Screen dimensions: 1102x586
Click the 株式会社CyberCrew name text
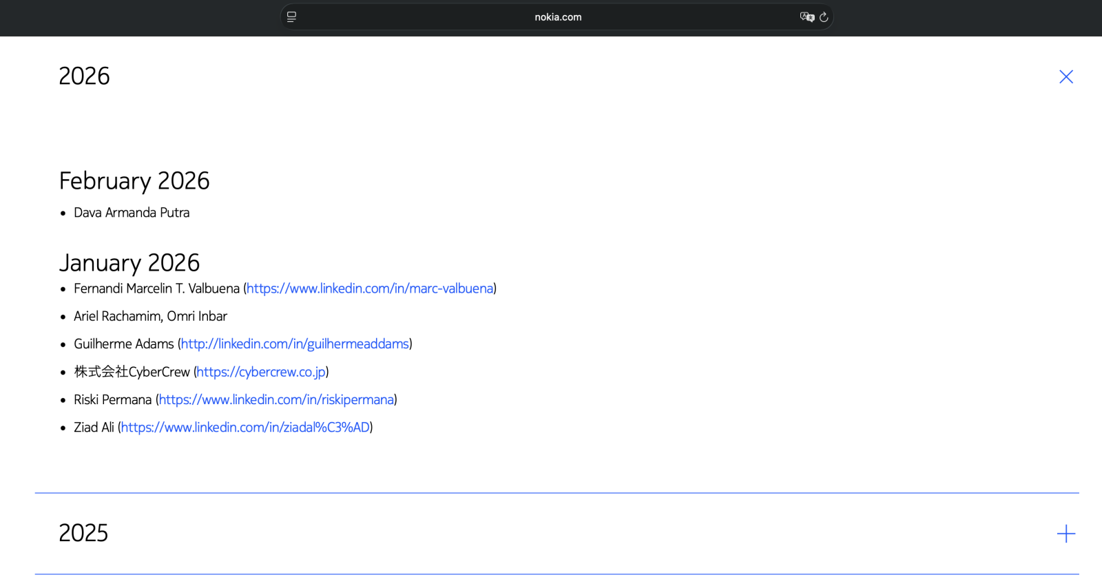tap(132, 372)
